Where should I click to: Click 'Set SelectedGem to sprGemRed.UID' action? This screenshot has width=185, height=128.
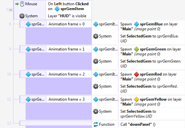[149, 89]
